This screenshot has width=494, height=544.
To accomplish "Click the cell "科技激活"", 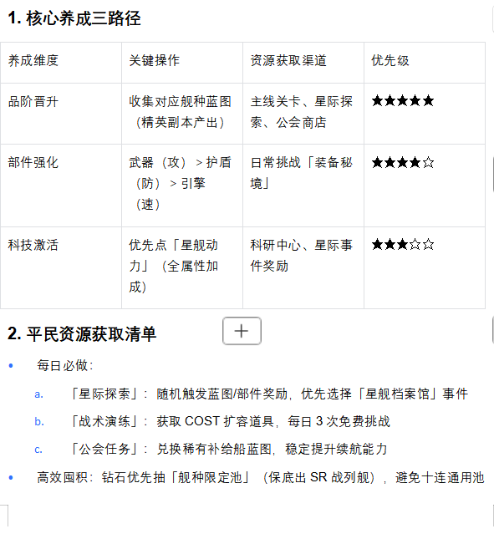I will click(x=61, y=268).
